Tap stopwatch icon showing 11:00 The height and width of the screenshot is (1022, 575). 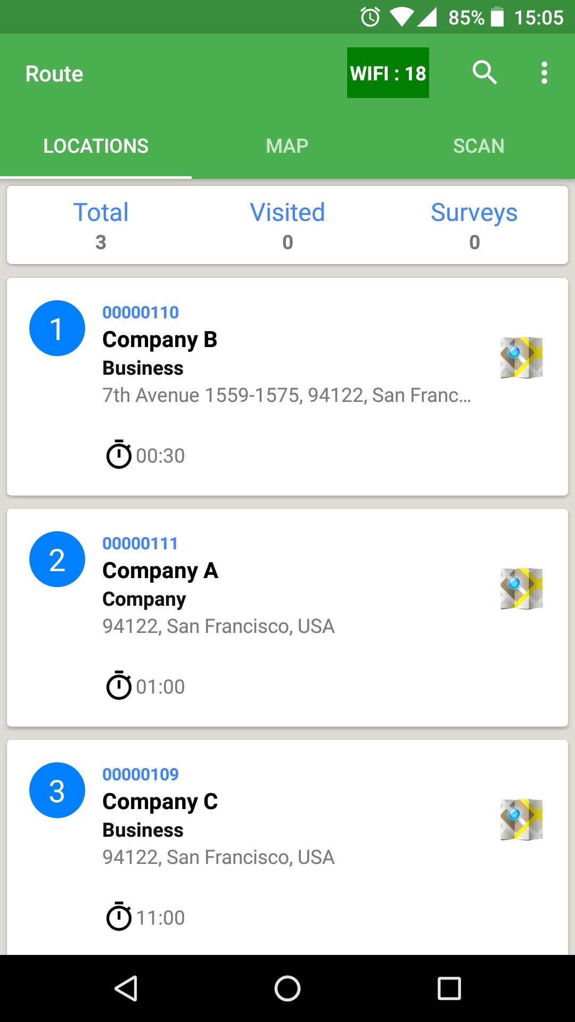click(119, 917)
